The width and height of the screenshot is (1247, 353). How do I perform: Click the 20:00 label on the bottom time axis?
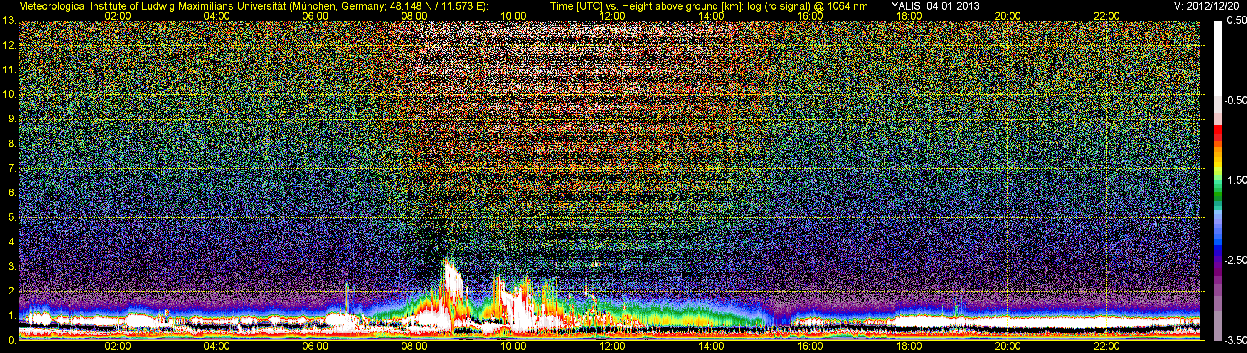click(x=1008, y=346)
